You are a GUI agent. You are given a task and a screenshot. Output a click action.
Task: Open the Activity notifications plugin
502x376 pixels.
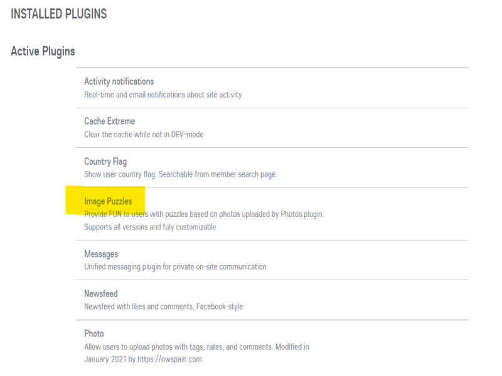tap(119, 81)
